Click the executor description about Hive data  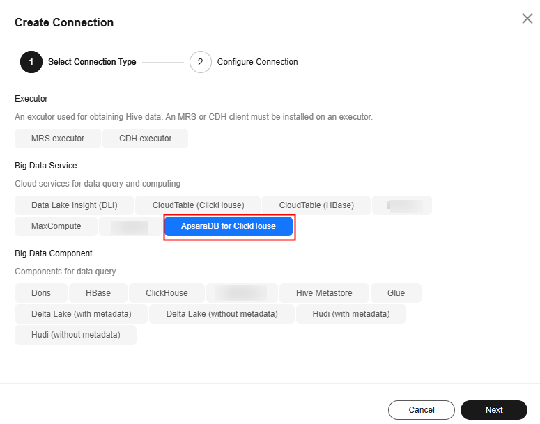tap(194, 117)
